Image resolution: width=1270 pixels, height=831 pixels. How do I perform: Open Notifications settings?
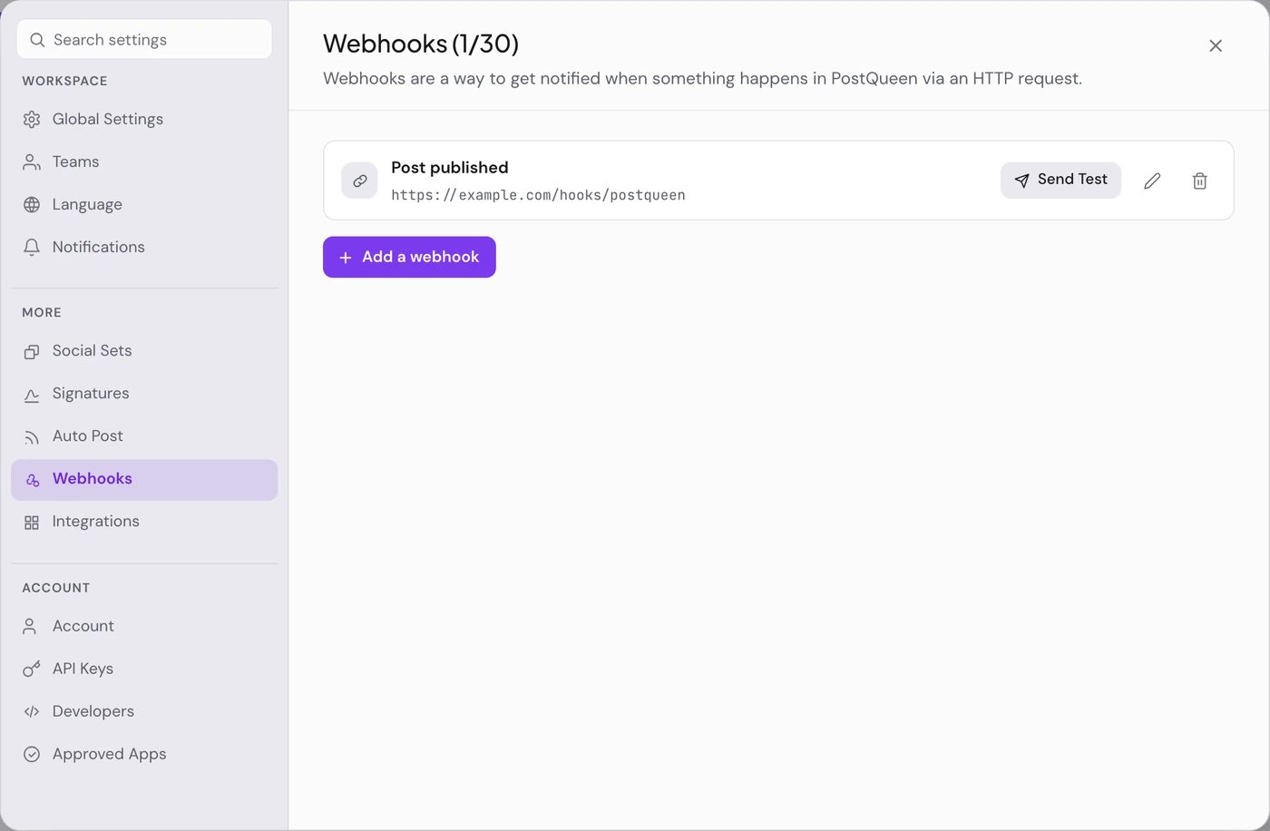click(144, 247)
